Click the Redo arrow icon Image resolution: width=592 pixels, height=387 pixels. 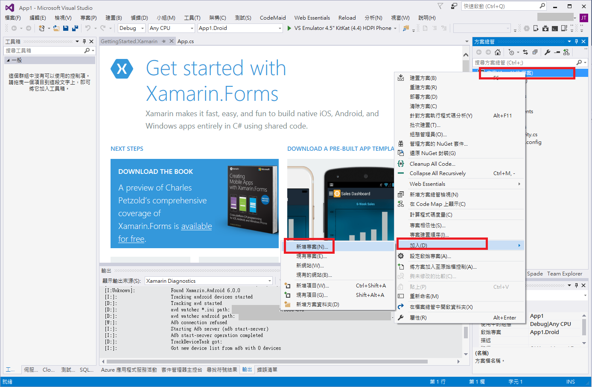tap(103, 28)
